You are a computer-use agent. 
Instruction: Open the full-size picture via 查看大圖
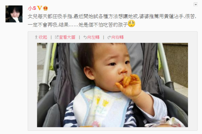[x=67, y=37]
